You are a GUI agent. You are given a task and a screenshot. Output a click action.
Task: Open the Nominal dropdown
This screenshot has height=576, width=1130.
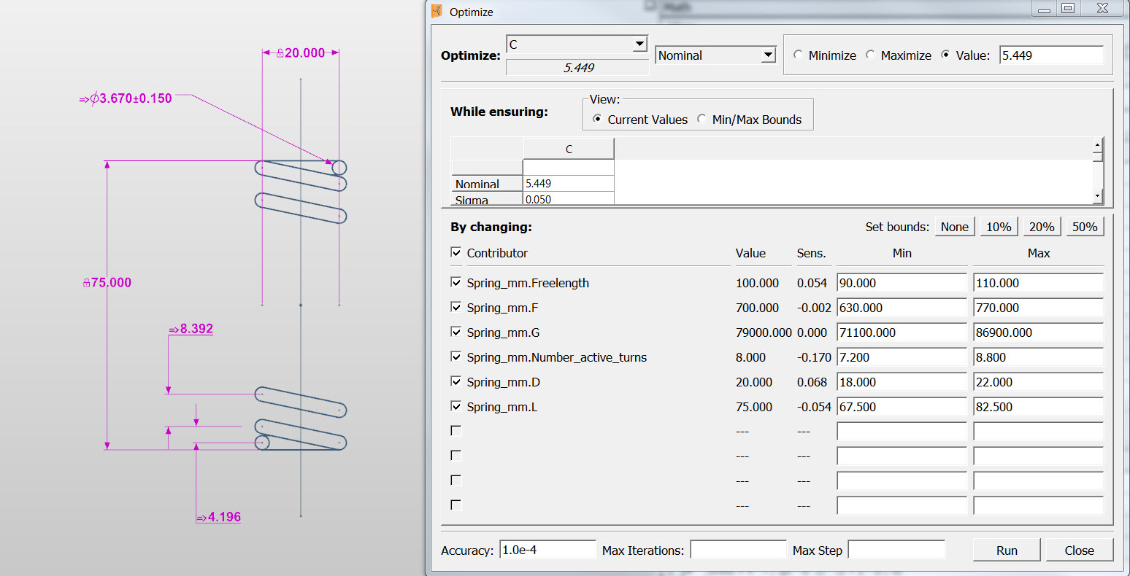coord(769,55)
